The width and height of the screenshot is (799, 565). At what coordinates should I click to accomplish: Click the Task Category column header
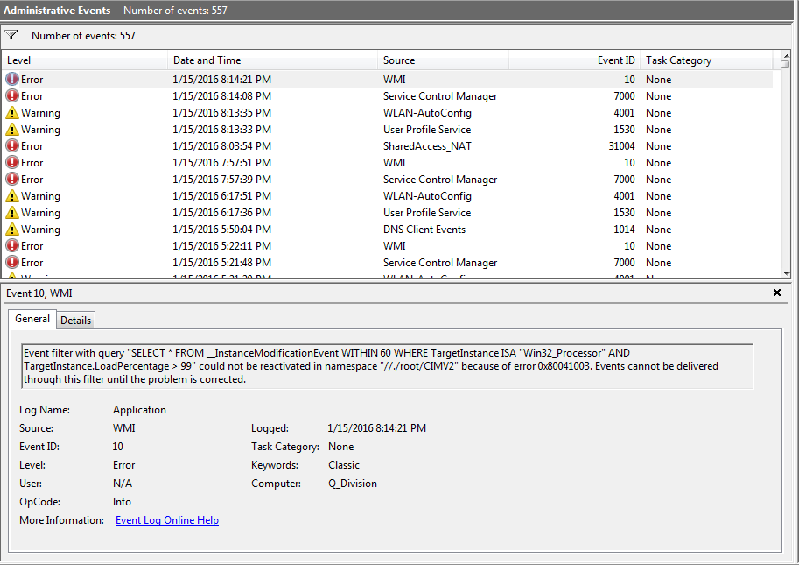[705, 60]
